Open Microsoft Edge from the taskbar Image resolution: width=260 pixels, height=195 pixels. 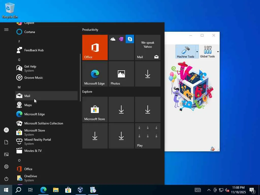pos(43,190)
